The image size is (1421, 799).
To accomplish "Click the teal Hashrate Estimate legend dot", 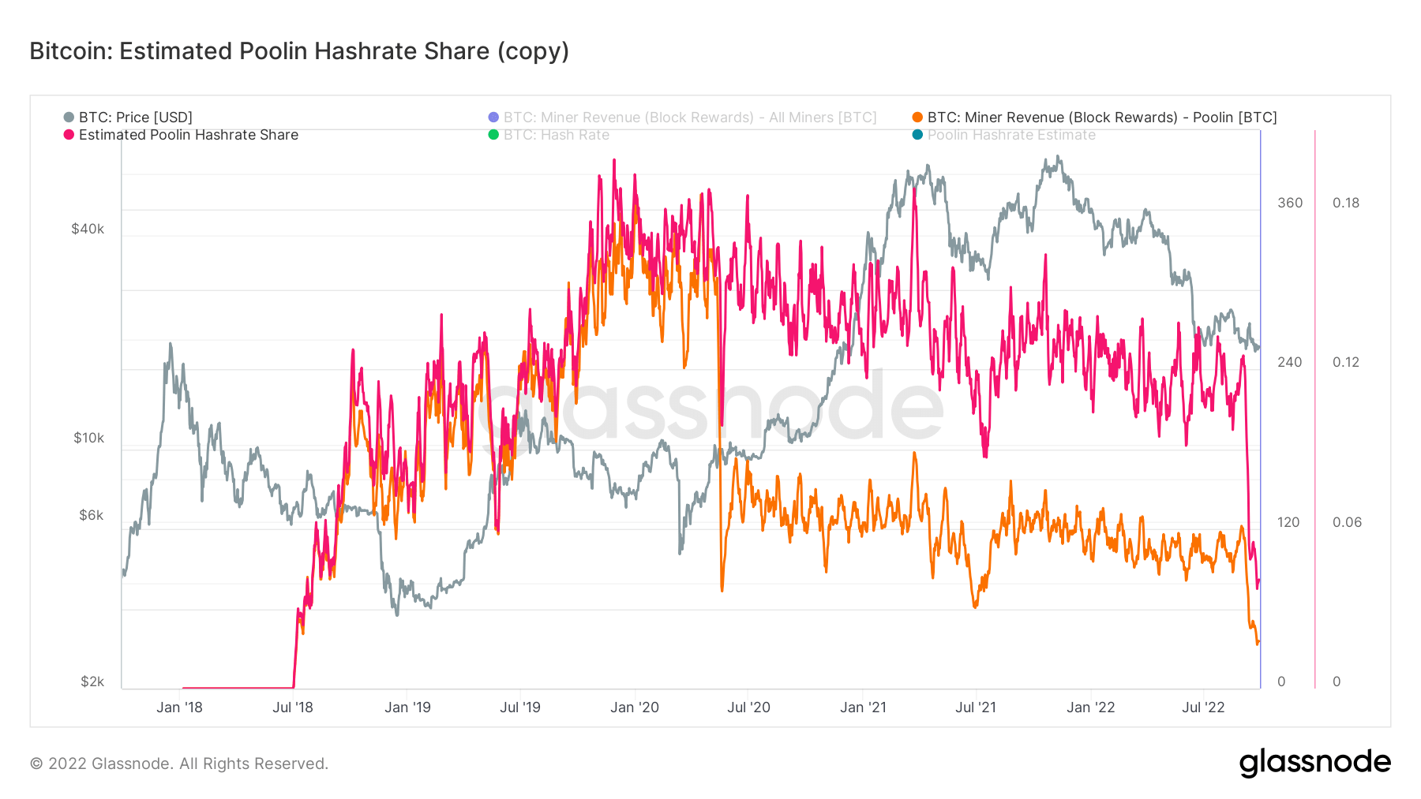I will tap(917, 135).
